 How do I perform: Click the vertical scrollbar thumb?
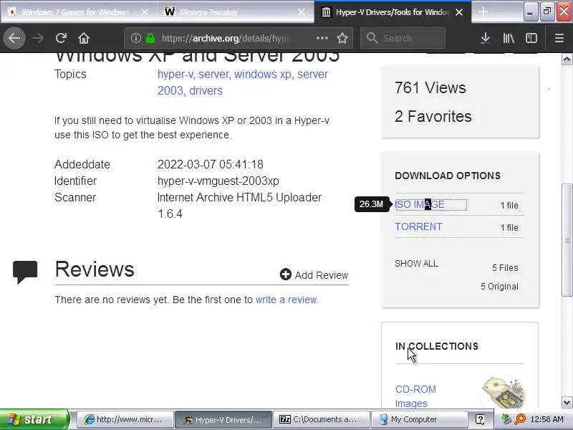tap(567, 240)
